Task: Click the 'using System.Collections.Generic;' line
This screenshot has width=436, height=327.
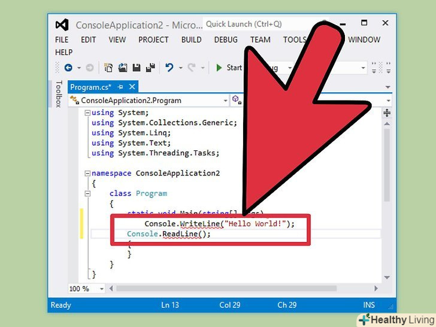Action: tap(164, 123)
